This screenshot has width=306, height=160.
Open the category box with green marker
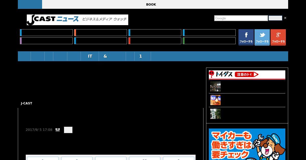coord(209,41)
